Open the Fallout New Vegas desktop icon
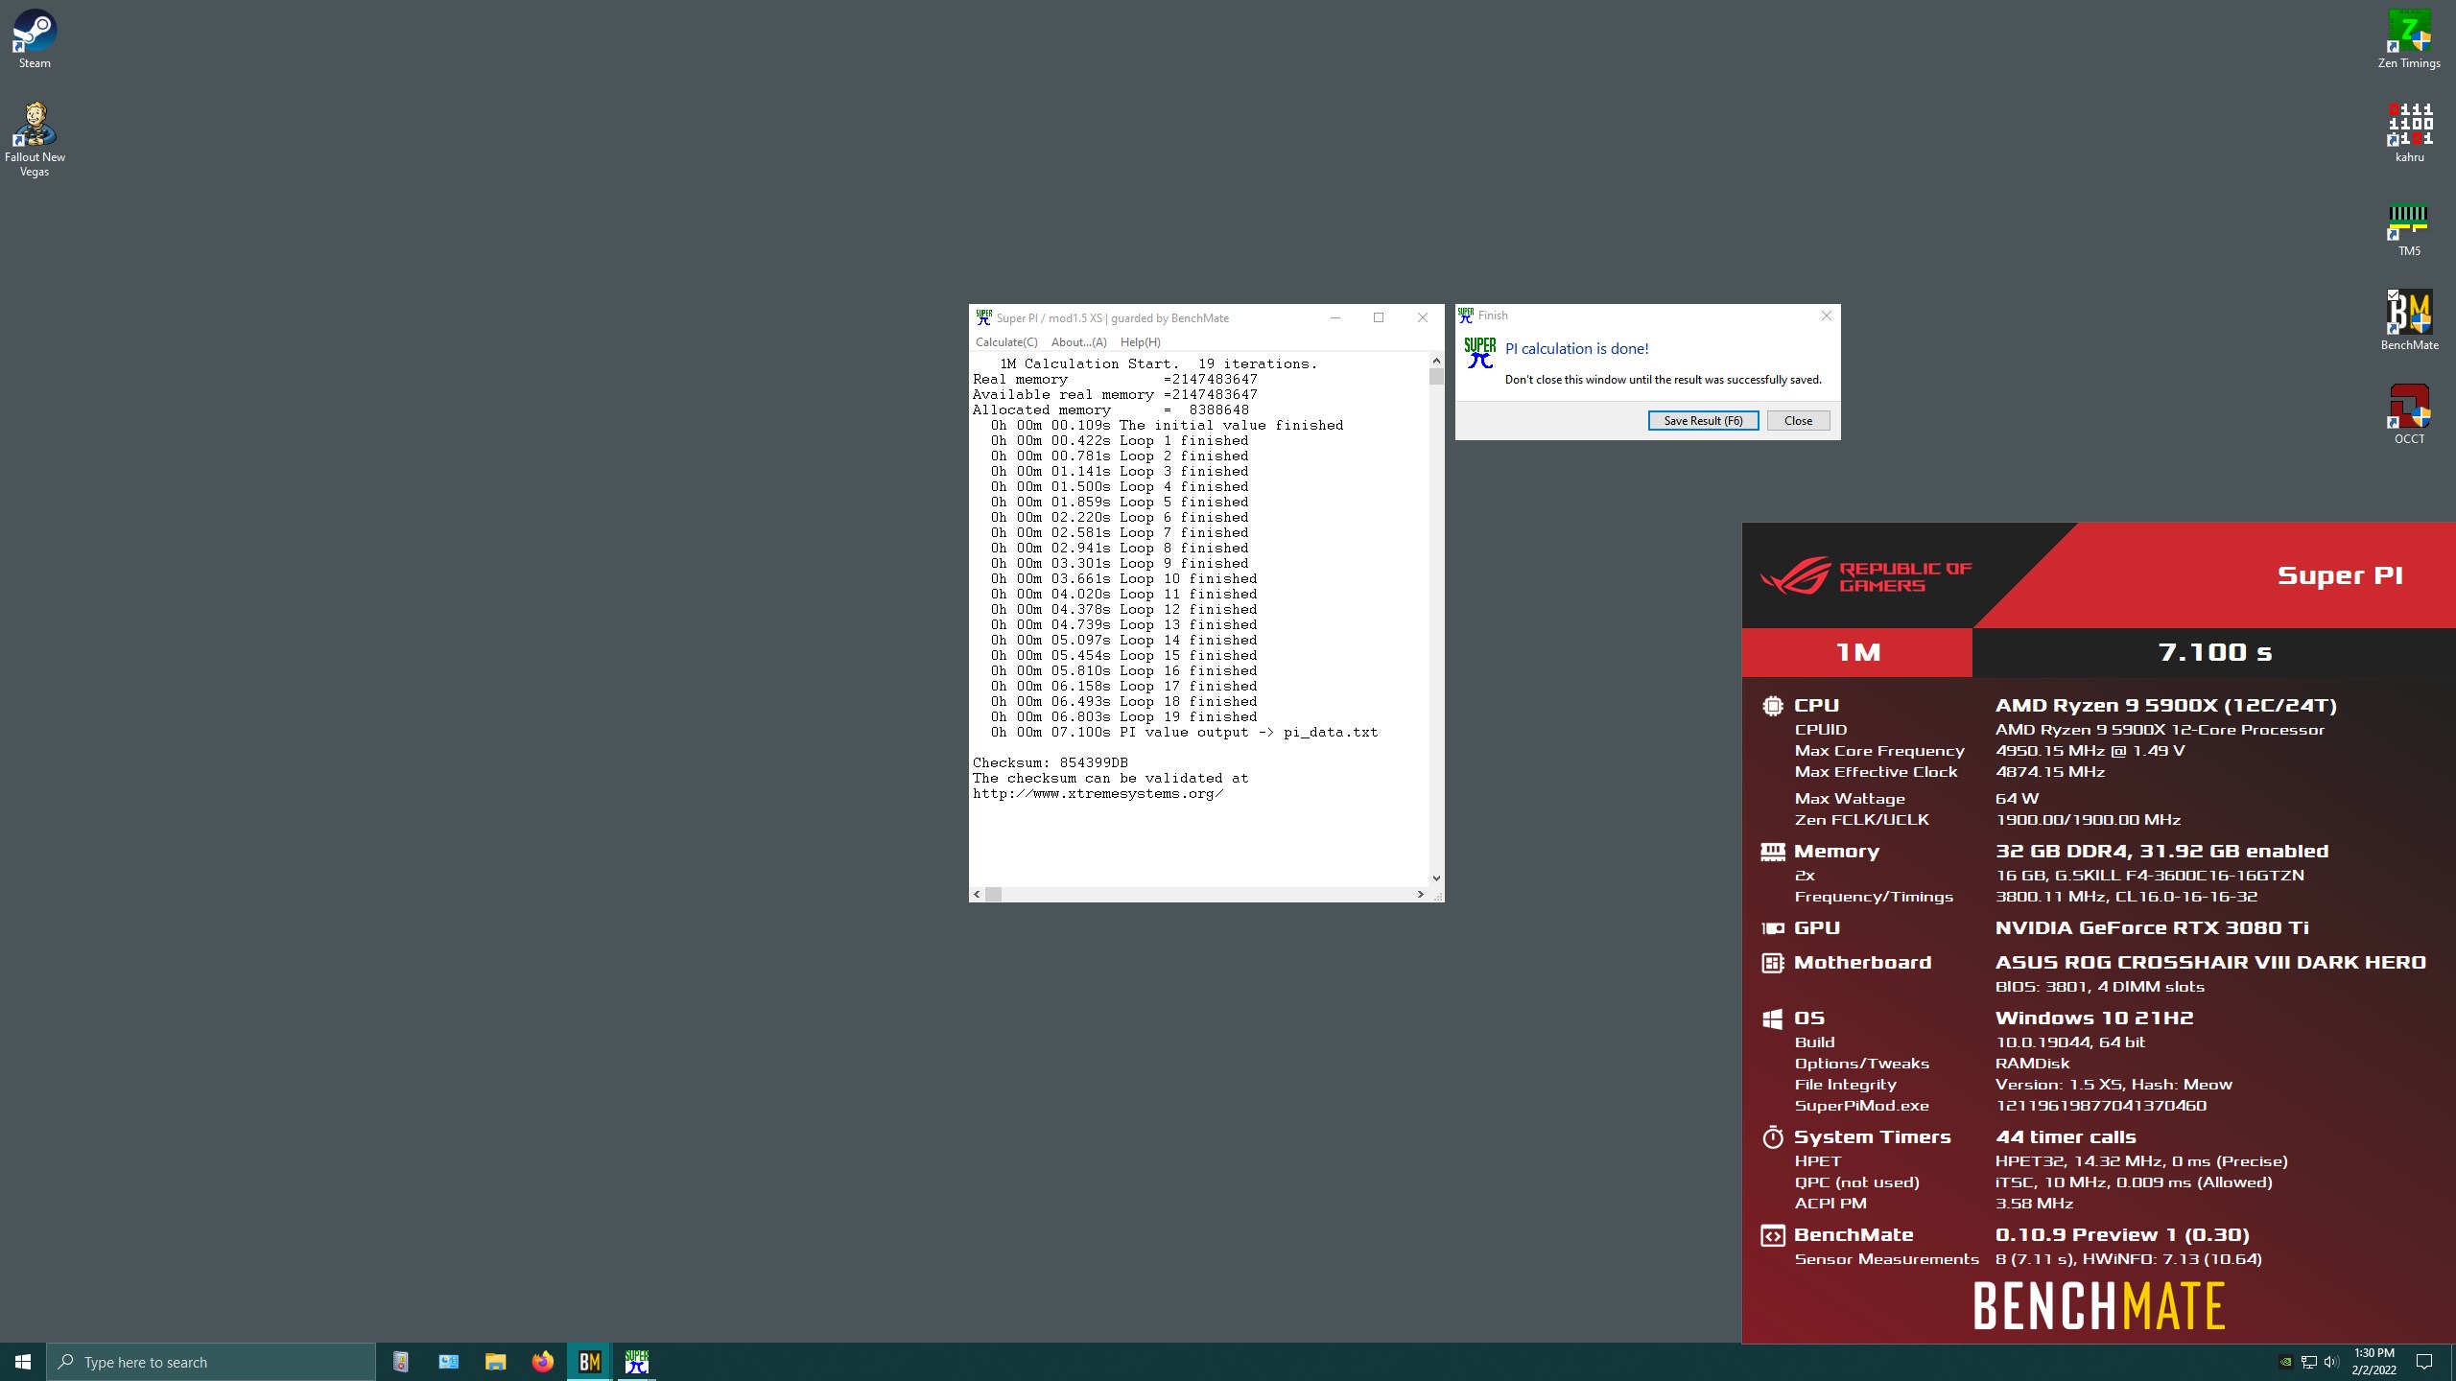2456x1381 pixels. 35,139
